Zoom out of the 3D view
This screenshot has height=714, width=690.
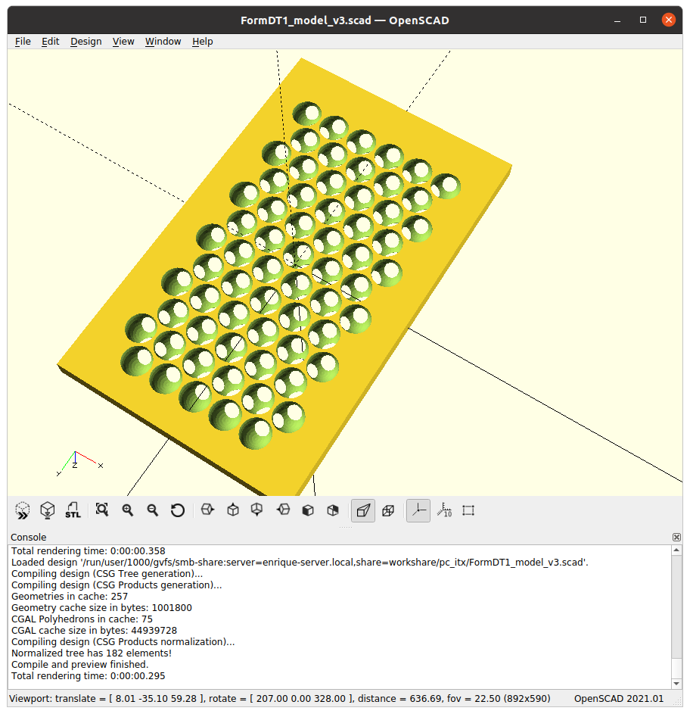153,510
